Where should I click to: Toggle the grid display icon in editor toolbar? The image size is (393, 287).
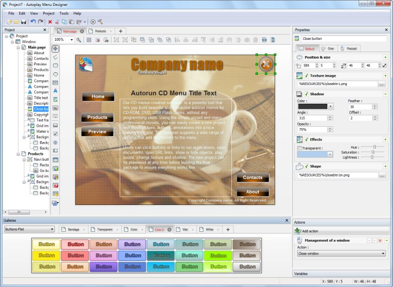(89, 39)
